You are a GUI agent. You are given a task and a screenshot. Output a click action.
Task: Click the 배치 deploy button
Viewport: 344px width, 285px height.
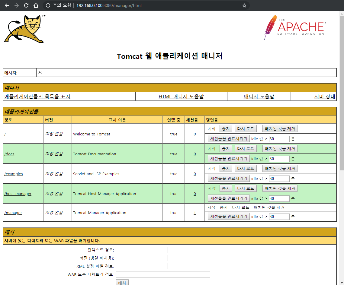pyautogui.click(x=122, y=282)
